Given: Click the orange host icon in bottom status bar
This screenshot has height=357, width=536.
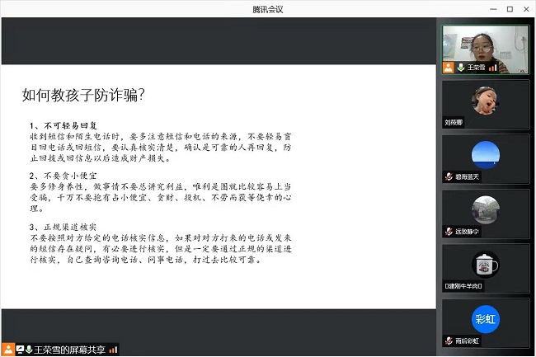Looking at the screenshot, I should point(8,350).
